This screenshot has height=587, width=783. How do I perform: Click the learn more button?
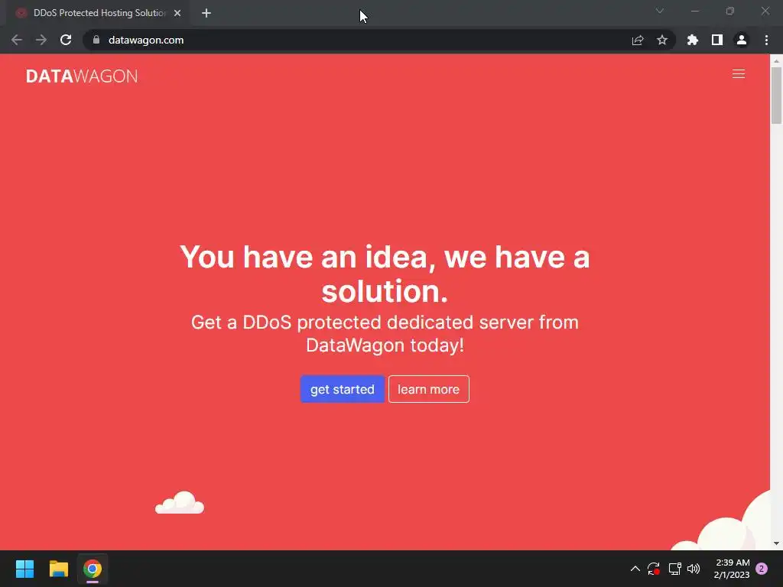click(428, 389)
